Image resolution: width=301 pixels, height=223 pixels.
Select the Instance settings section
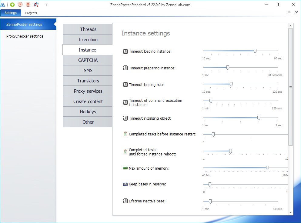88,50
